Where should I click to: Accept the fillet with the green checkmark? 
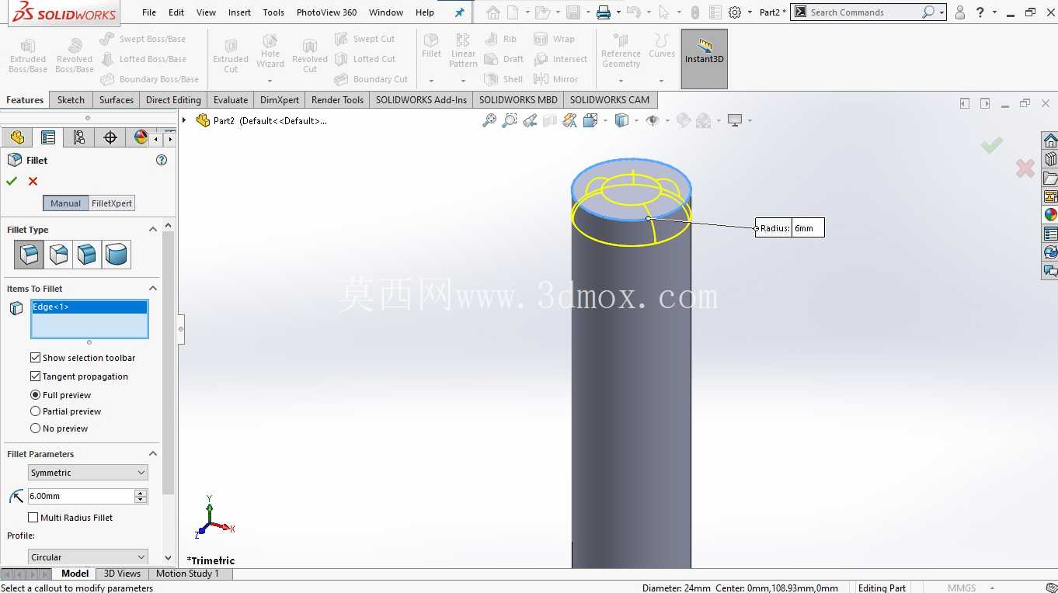pos(12,181)
